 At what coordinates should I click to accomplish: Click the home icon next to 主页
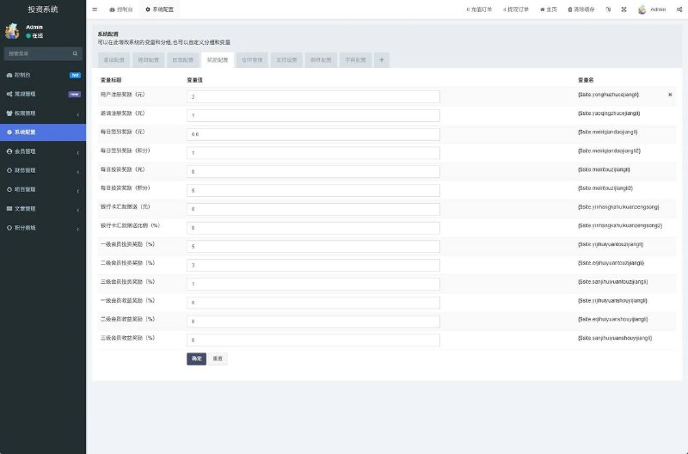[543, 9]
